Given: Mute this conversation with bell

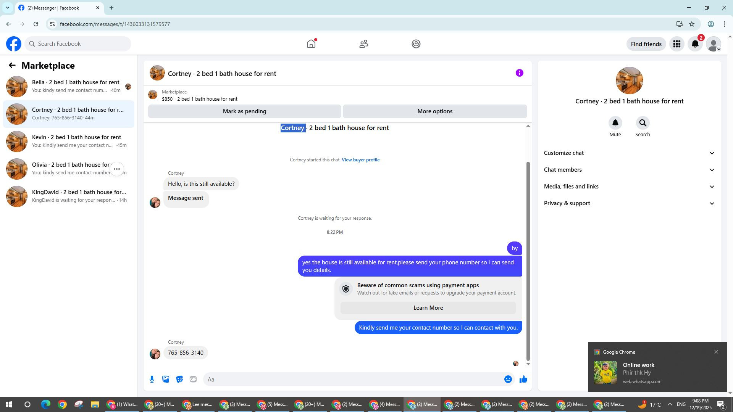Looking at the screenshot, I should (615, 123).
